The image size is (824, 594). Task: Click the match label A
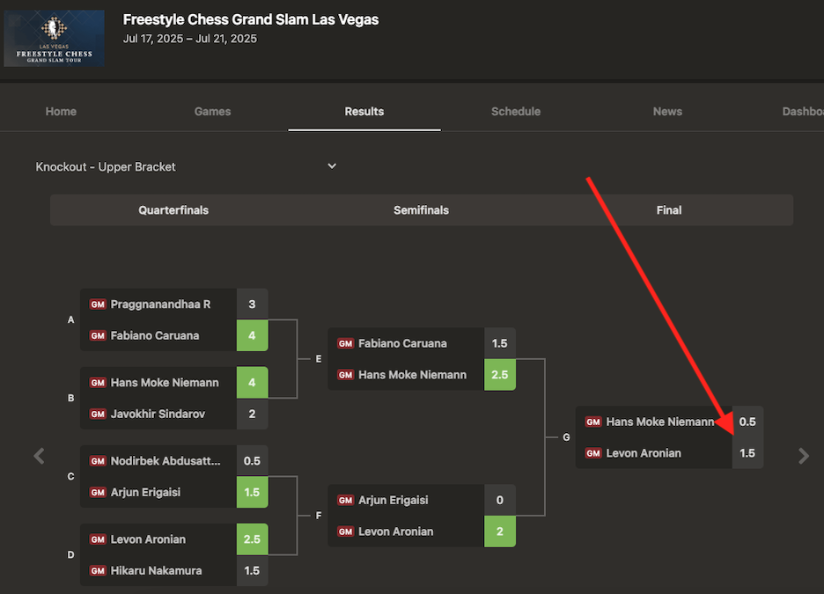point(71,319)
